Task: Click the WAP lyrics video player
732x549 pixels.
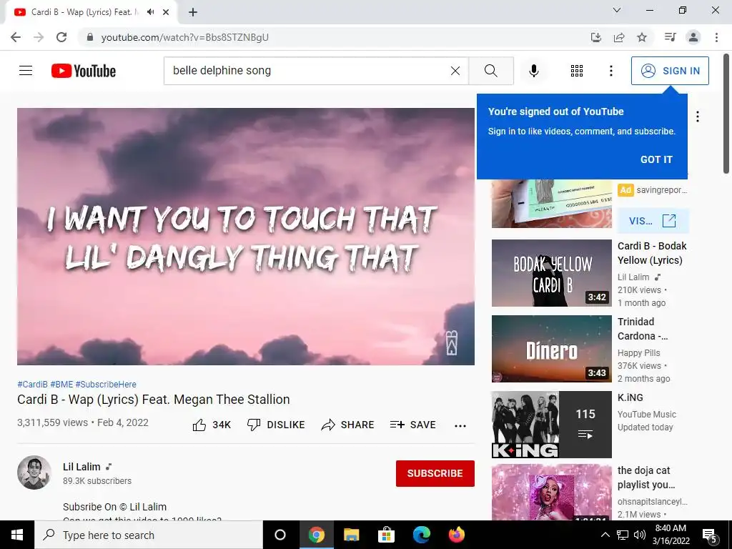Action: pyautogui.click(x=246, y=236)
